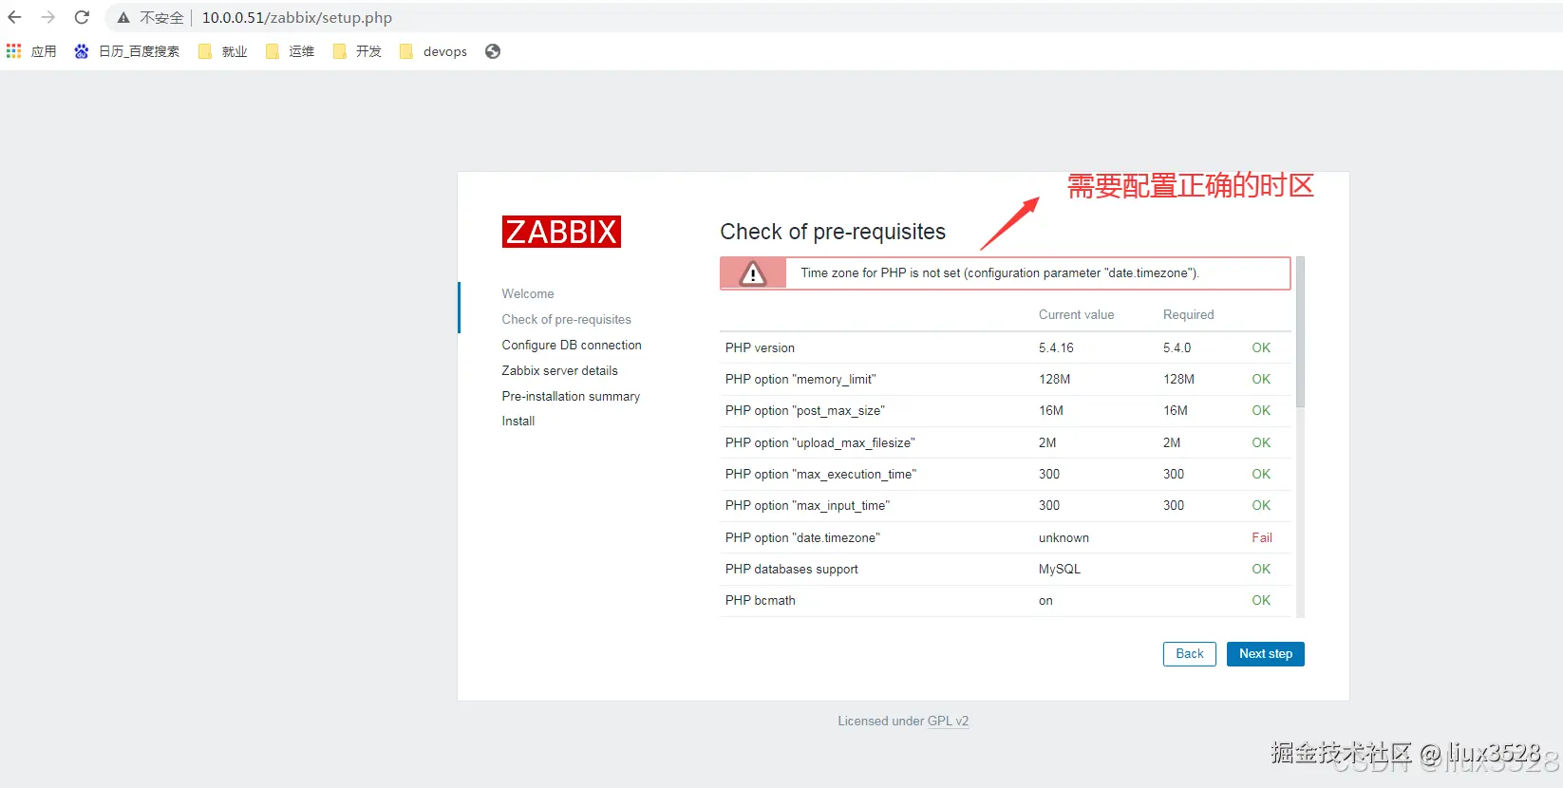Select the Welcome setup step
Screen dimensions: 1563x788
click(x=528, y=293)
